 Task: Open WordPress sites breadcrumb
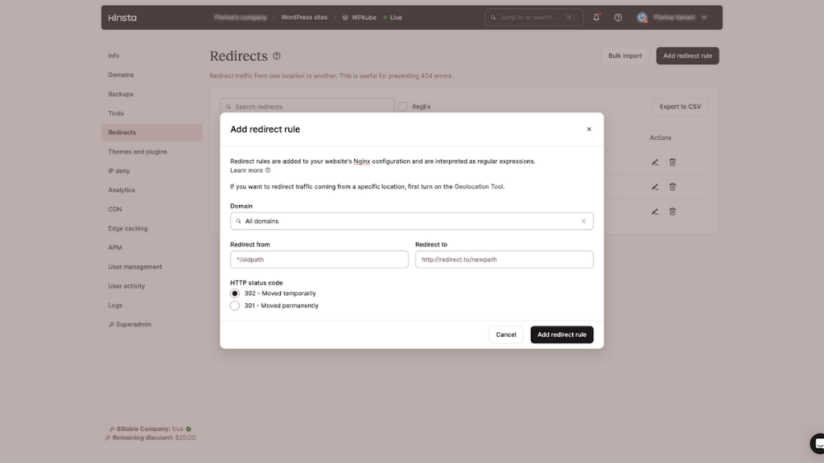[x=303, y=18]
